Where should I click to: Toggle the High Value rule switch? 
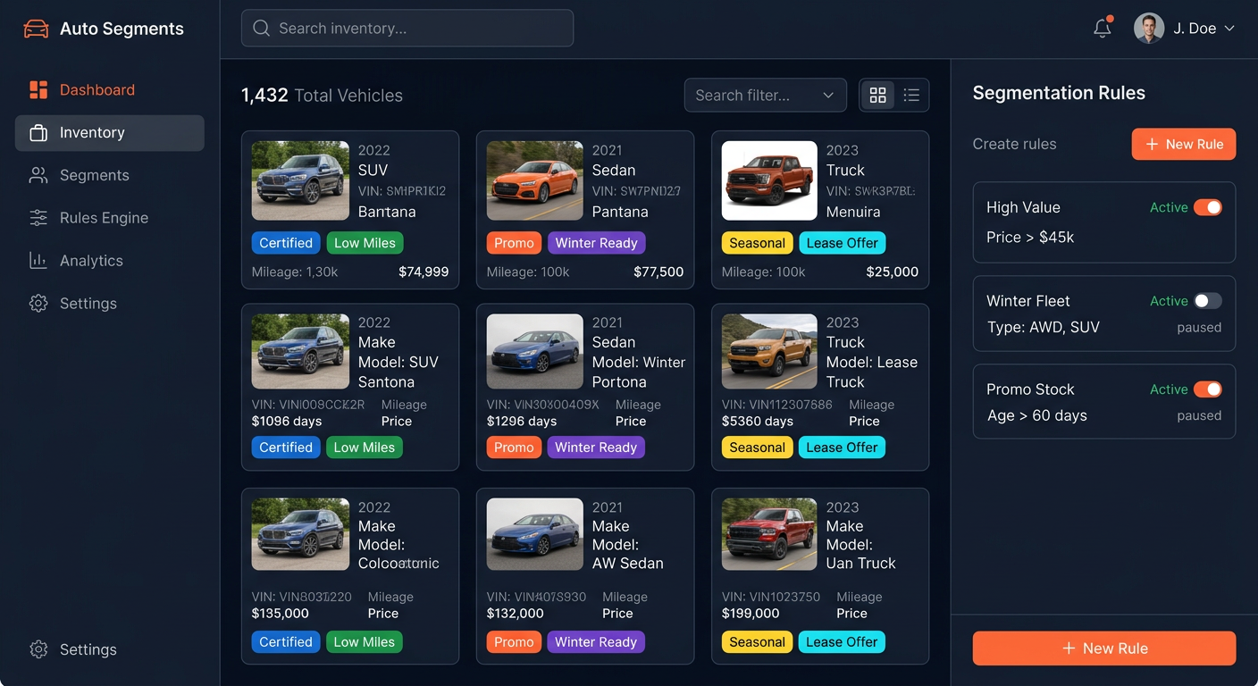click(1208, 207)
